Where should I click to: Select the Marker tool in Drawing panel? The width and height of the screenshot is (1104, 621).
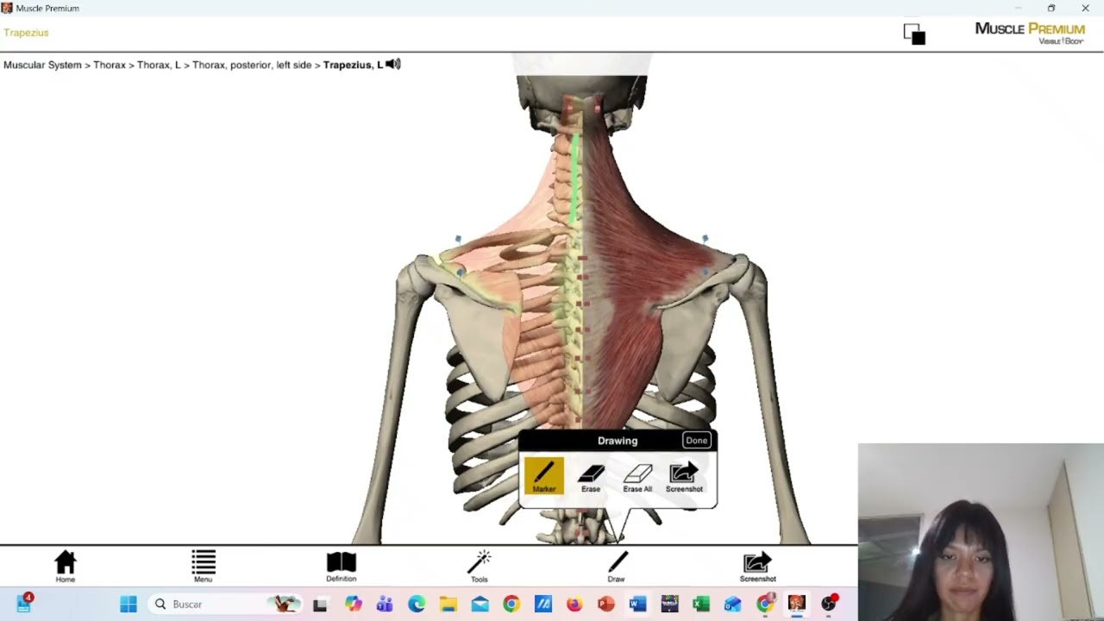[x=544, y=476]
